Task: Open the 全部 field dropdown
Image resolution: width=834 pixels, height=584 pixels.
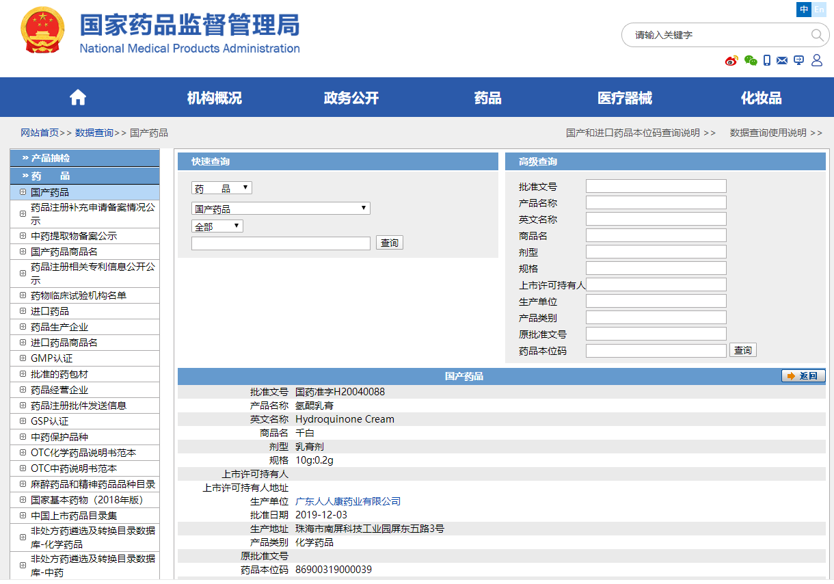Action: (x=217, y=226)
